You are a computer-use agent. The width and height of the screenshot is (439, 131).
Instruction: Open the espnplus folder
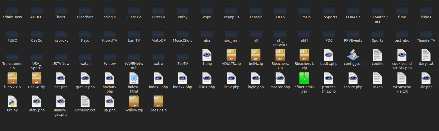[231, 10]
